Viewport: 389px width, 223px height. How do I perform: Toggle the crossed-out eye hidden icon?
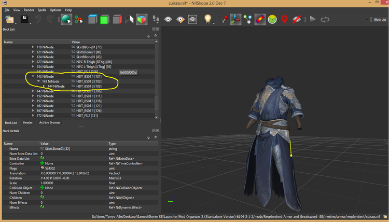(297, 19)
